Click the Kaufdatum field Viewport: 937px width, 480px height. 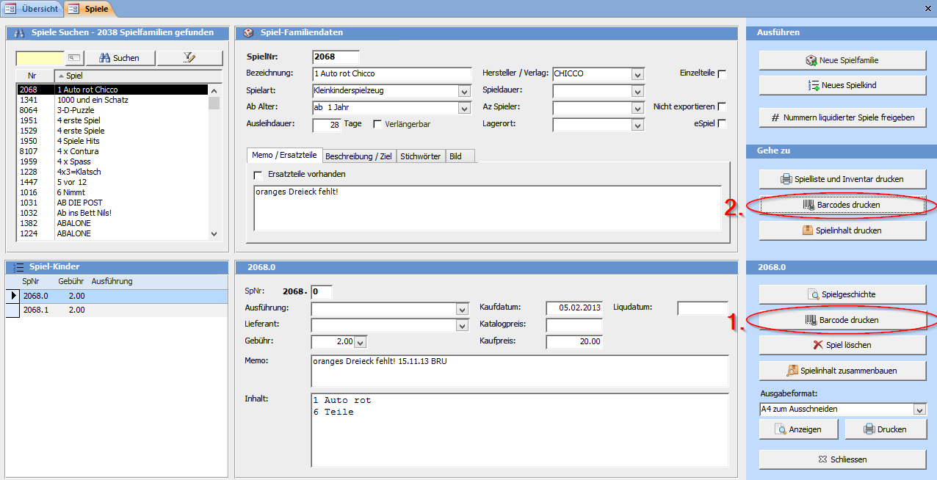point(574,308)
